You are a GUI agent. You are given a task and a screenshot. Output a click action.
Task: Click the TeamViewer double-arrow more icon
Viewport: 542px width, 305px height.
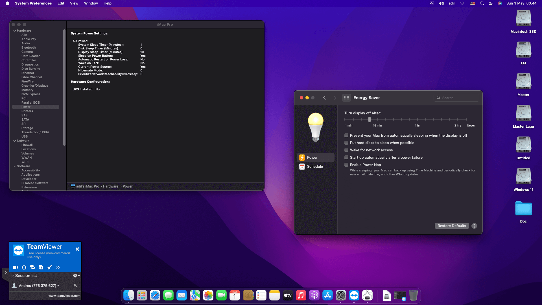coord(58,267)
